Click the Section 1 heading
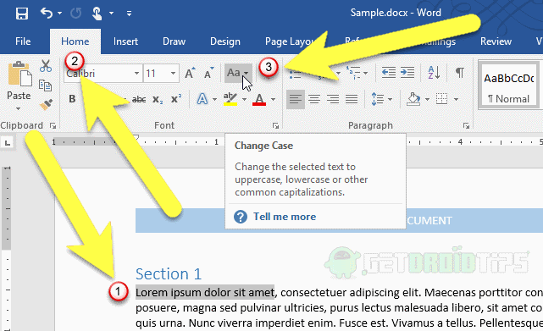The height and width of the screenshot is (331, 543). point(169,274)
